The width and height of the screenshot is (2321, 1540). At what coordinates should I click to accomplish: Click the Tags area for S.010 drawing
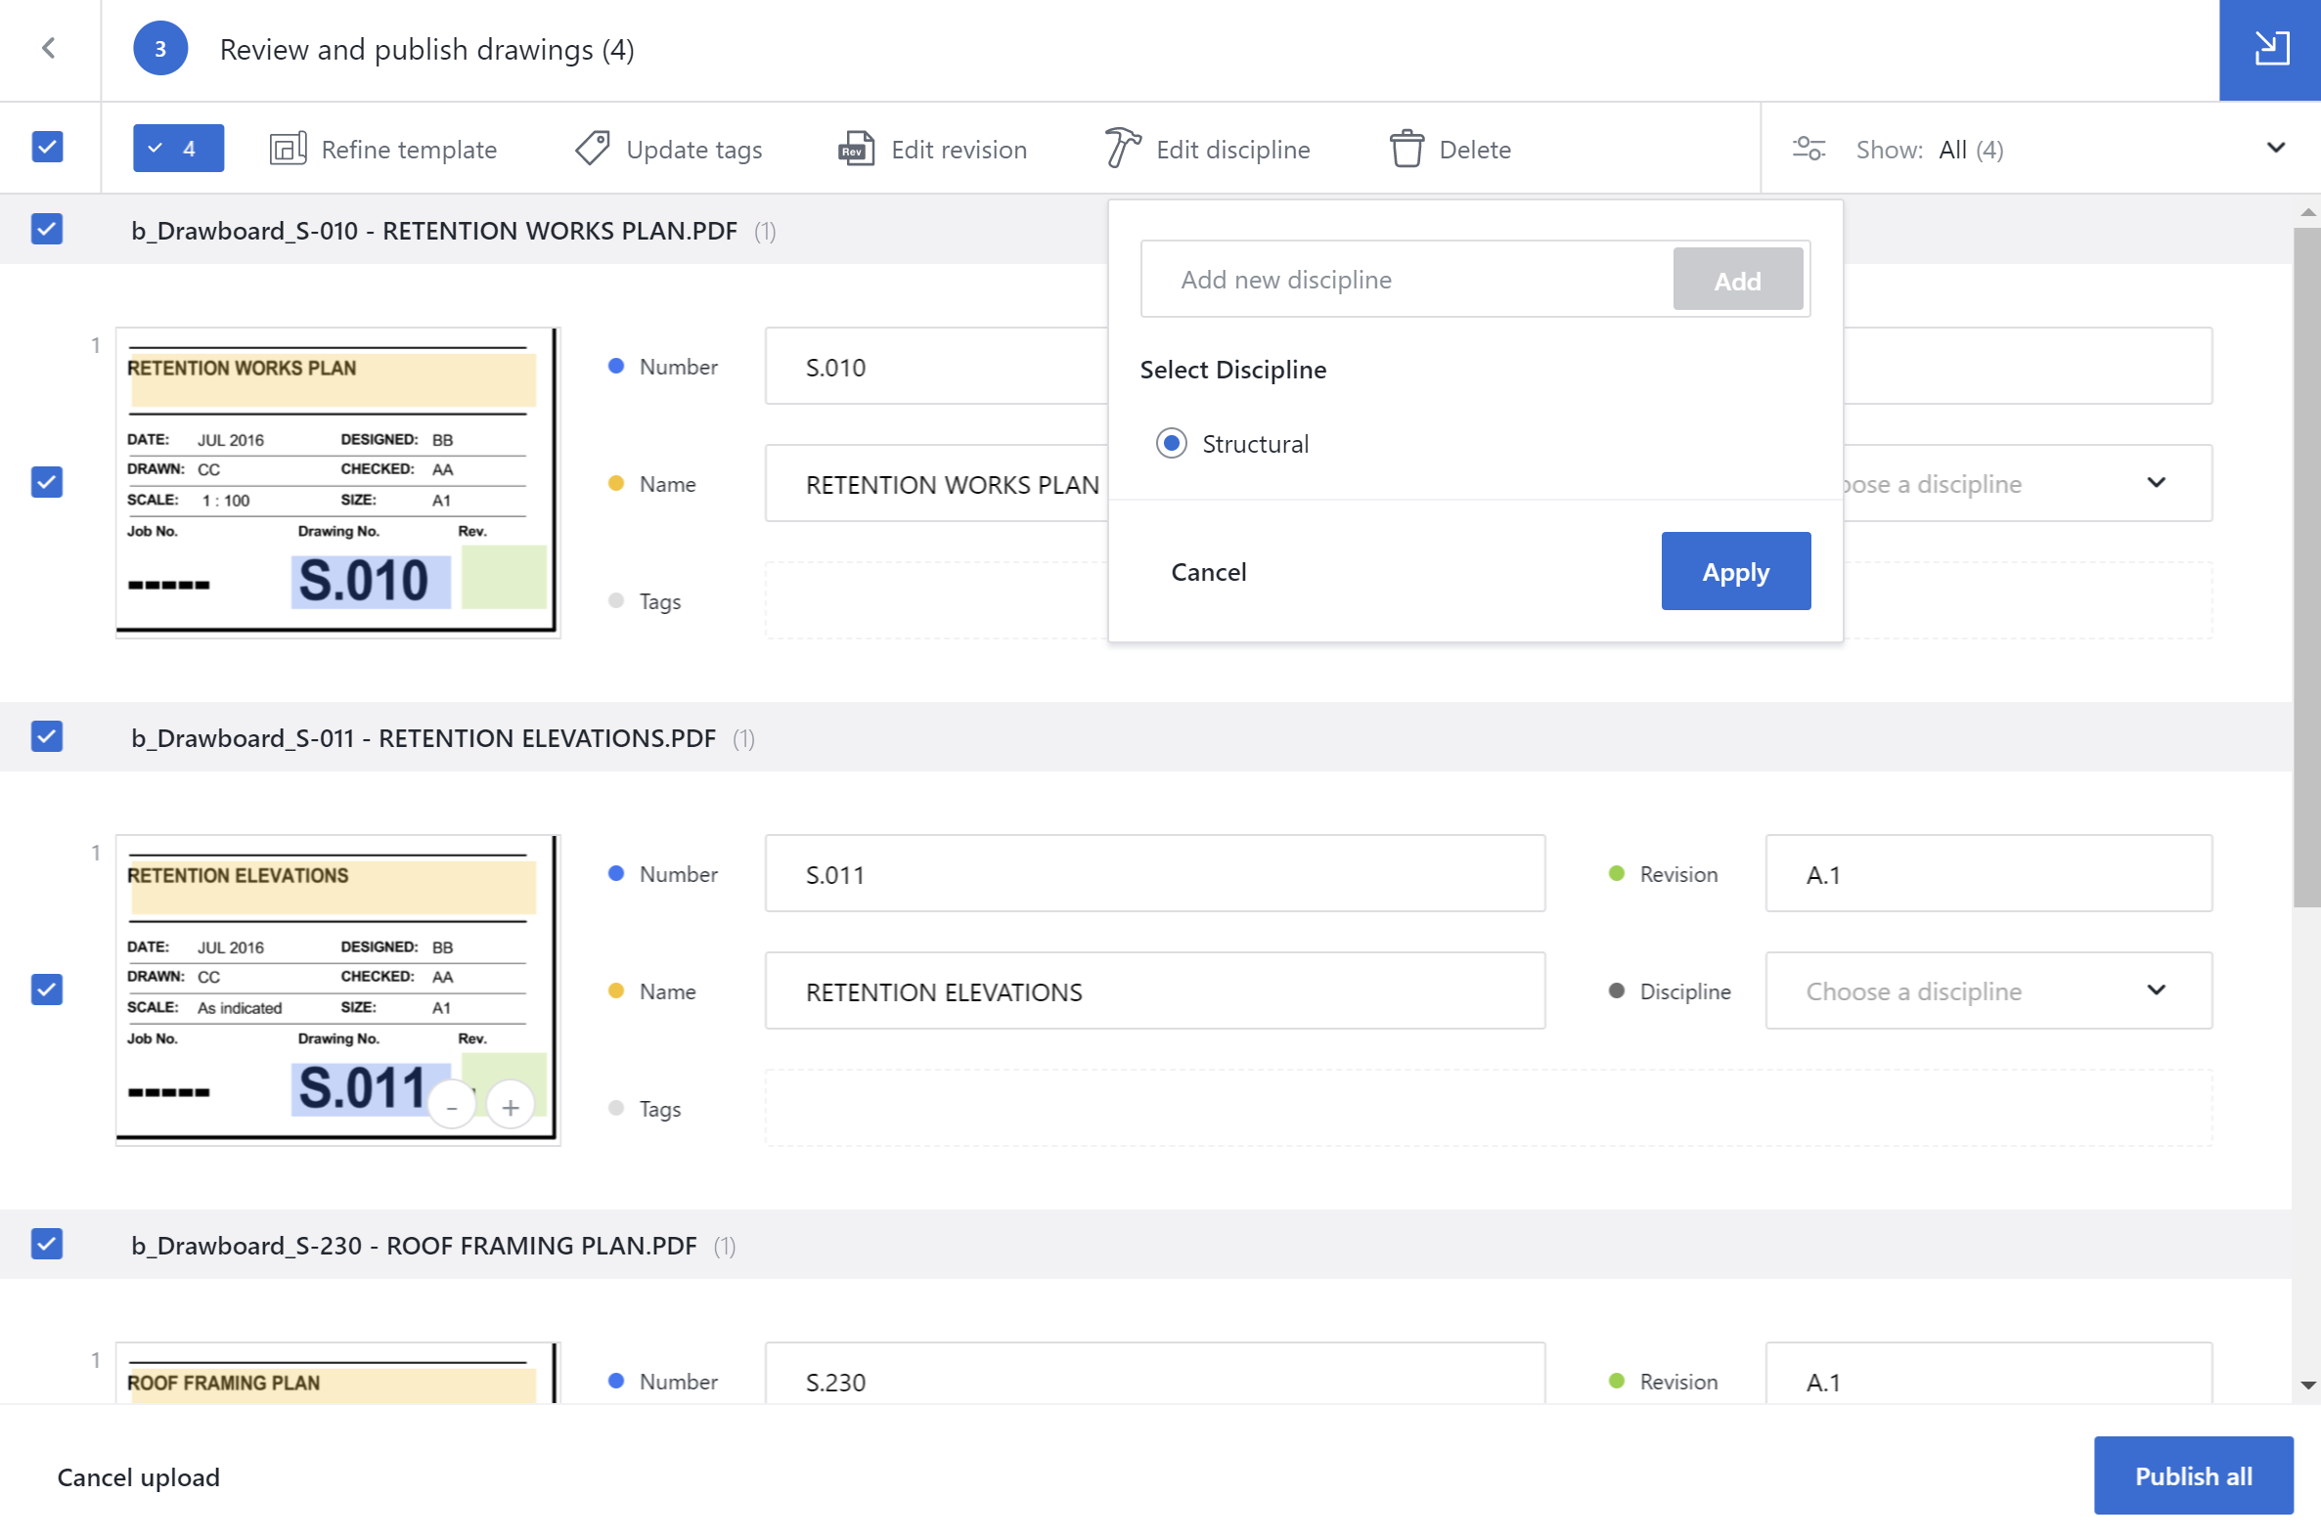tap(936, 600)
